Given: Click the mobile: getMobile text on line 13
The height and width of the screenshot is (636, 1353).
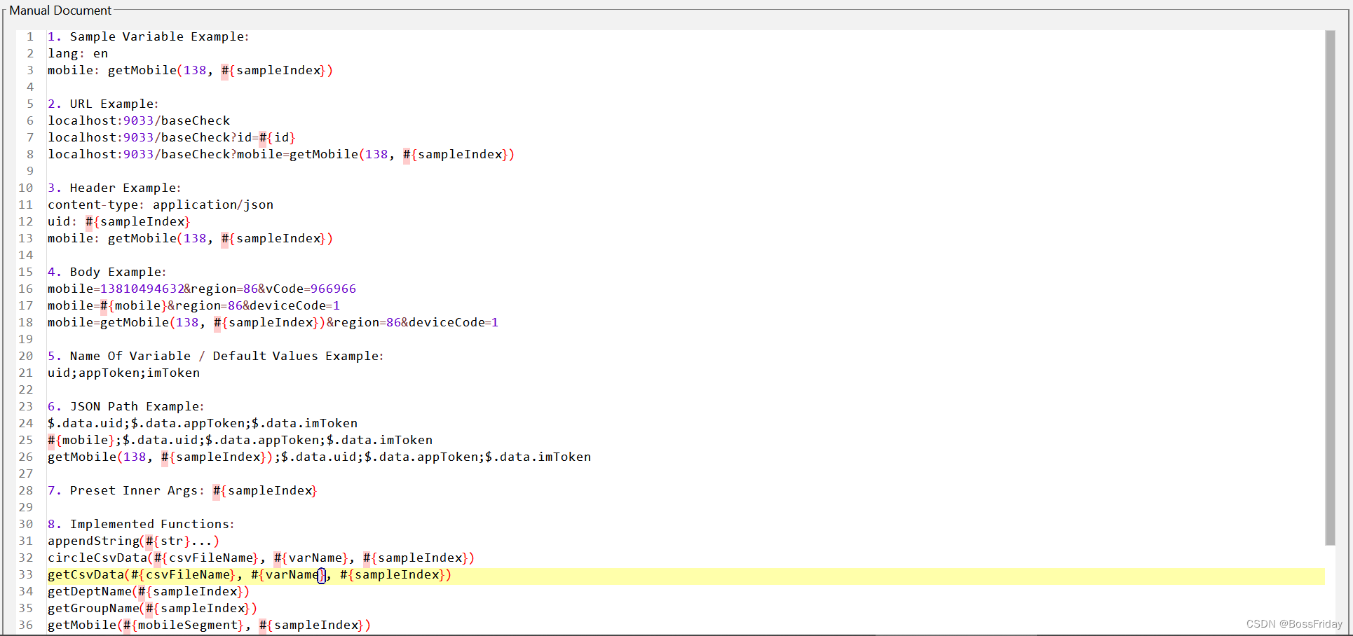Looking at the screenshot, I should [190, 238].
